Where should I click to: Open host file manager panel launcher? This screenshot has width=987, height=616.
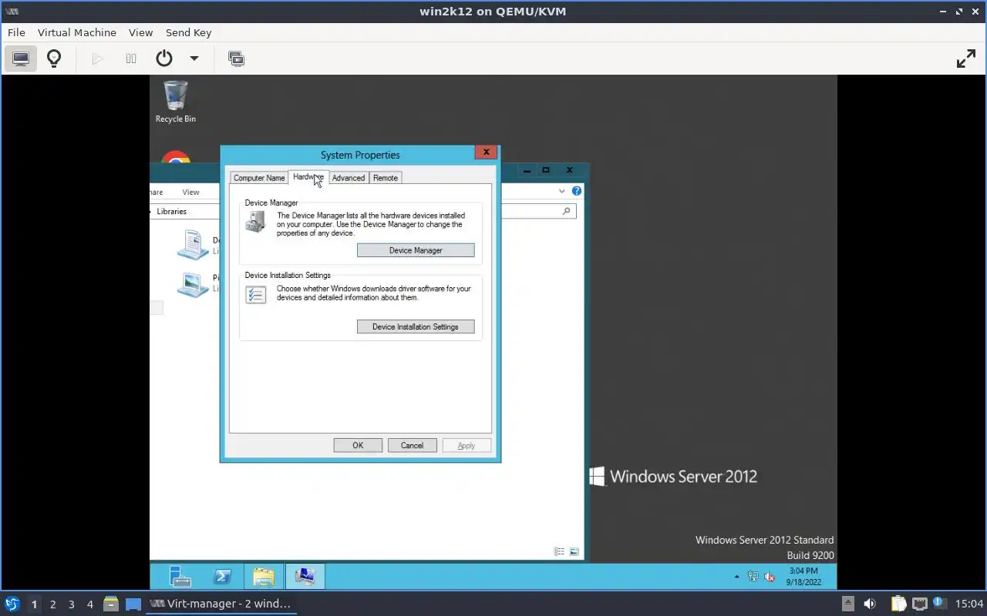coord(110,604)
